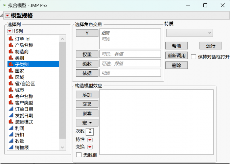The width and height of the screenshot is (230, 164).
Task: Open the 变换 red triangle menu
Action: (x=90, y=147)
